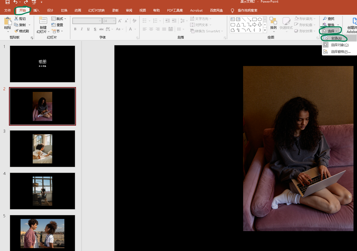Open the font name combo box
Screen dimensions: 357x251
point(87,21)
